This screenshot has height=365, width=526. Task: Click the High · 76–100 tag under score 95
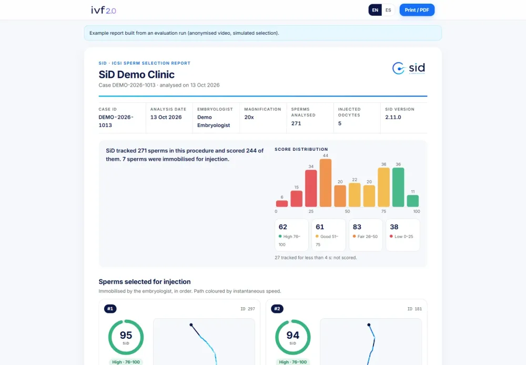click(x=126, y=362)
